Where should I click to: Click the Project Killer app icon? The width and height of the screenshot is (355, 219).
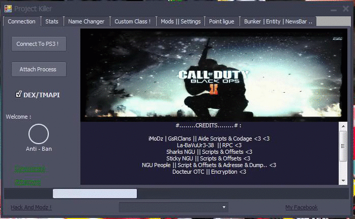(x=8, y=9)
